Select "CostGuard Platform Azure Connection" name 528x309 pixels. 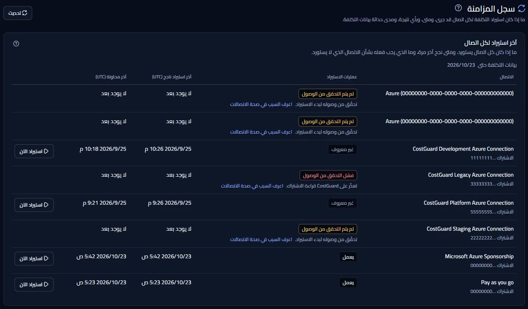click(469, 203)
